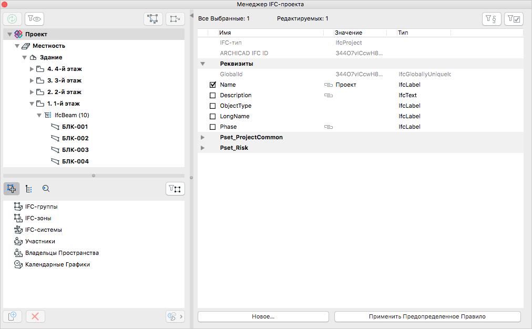Click the link icon in Description row
Screen dimensions: 532x329
(x=329, y=95)
